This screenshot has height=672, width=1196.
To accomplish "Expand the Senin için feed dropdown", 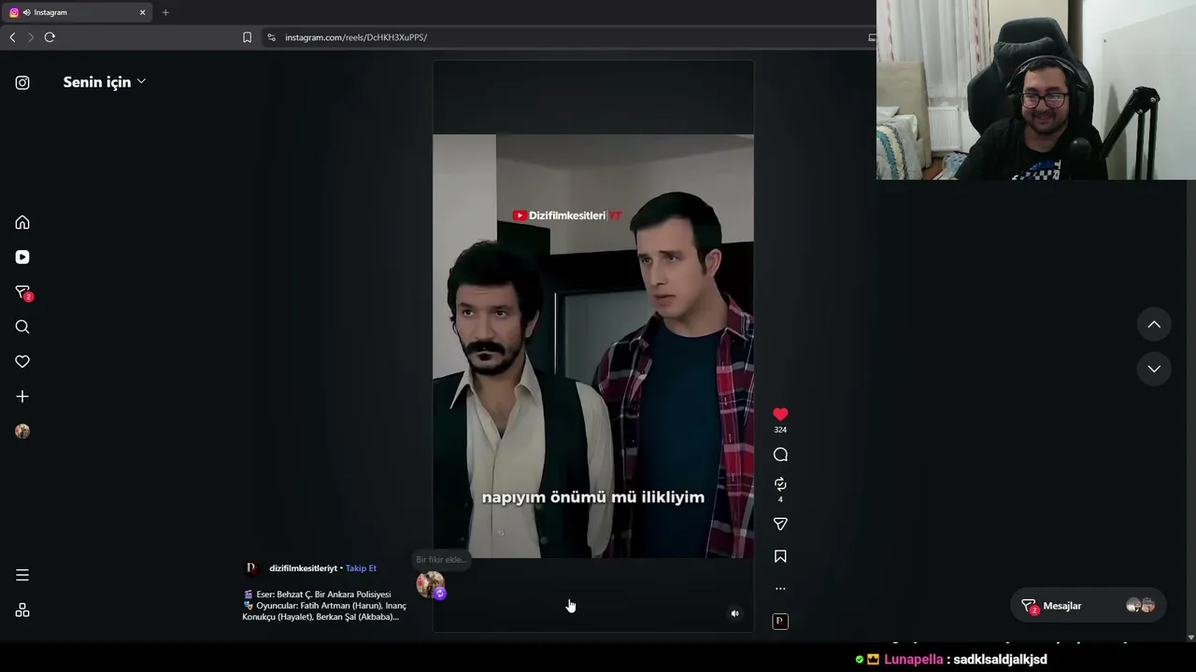I will [x=104, y=82].
